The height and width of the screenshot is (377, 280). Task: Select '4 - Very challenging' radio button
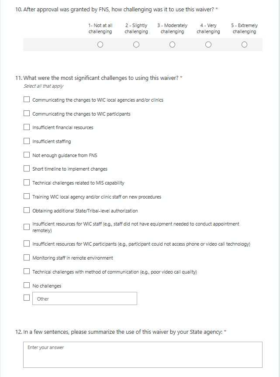208,45
